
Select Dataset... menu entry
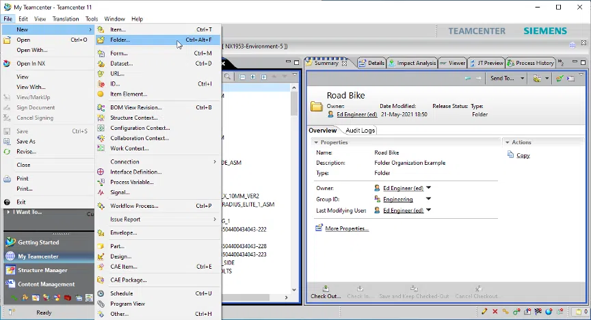pos(157,64)
